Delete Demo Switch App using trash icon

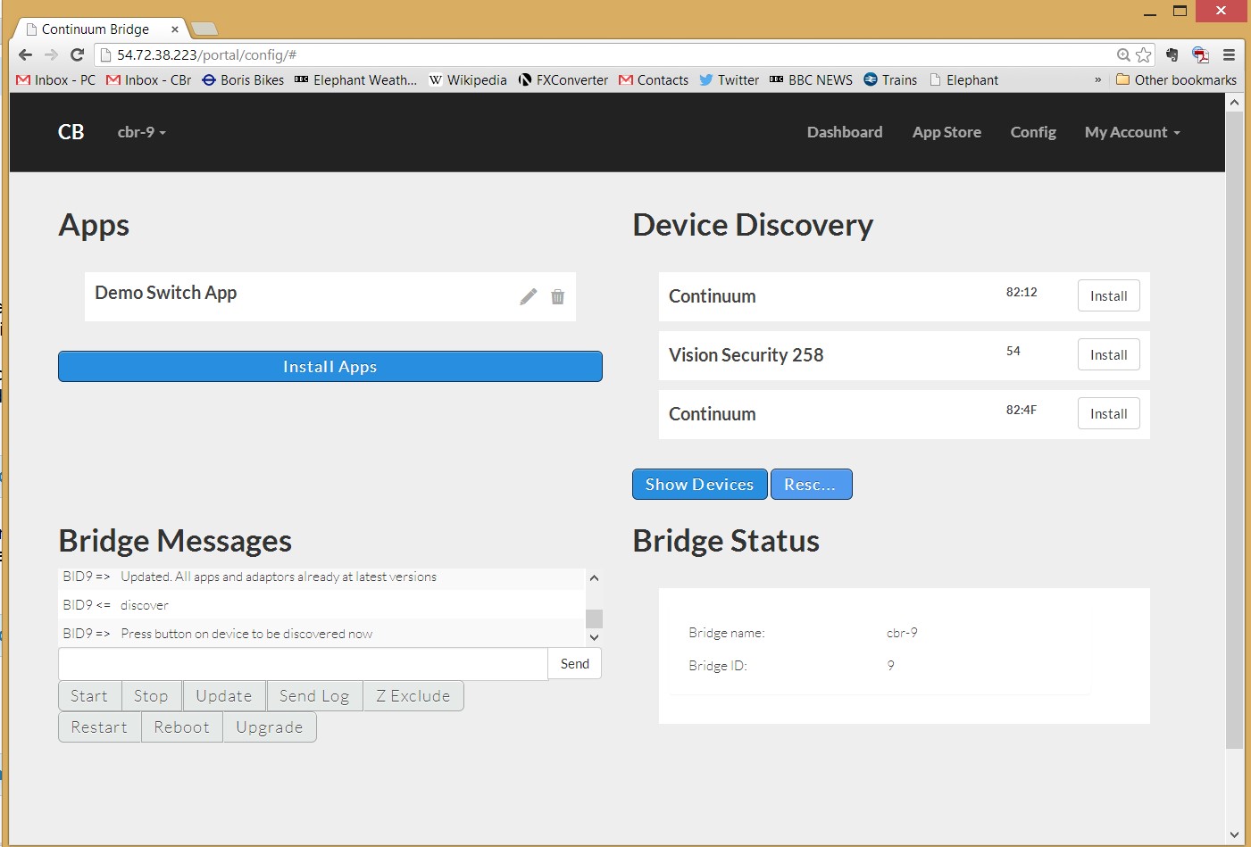[x=557, y=296]
